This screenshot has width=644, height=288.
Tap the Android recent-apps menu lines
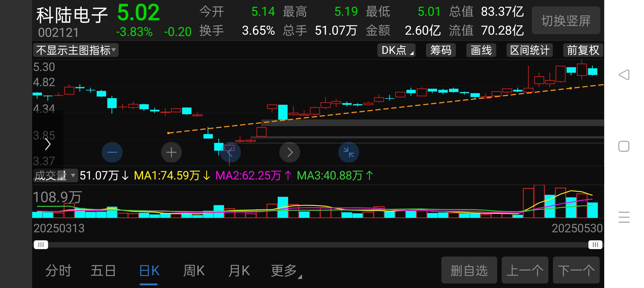624,217
